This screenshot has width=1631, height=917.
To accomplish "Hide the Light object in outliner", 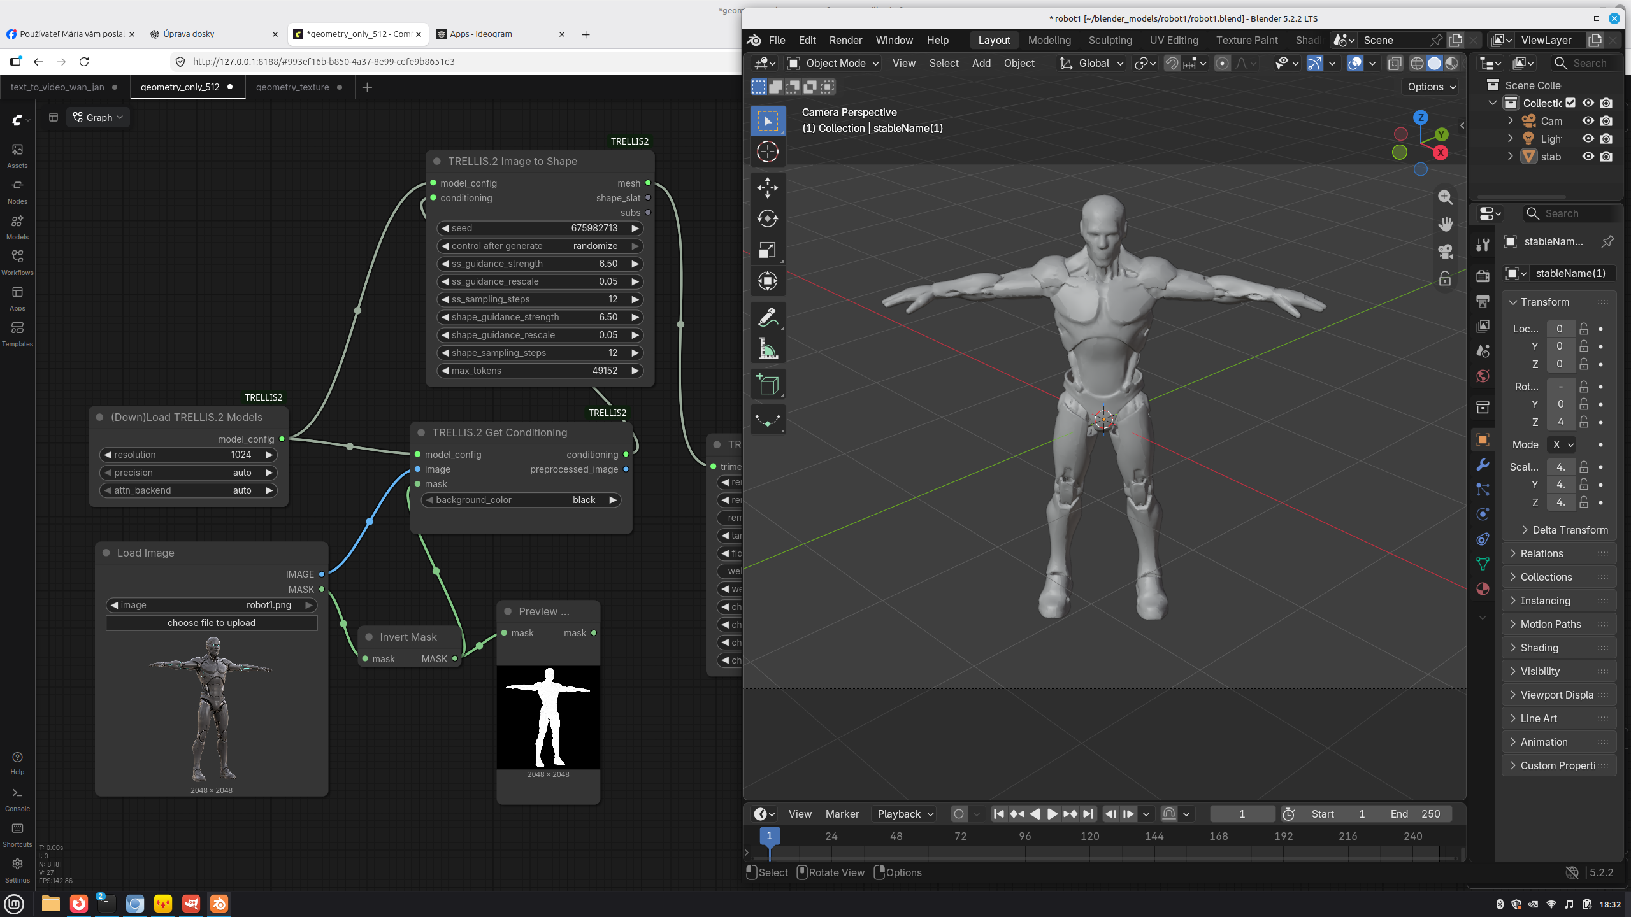I will coord(1588,139).
